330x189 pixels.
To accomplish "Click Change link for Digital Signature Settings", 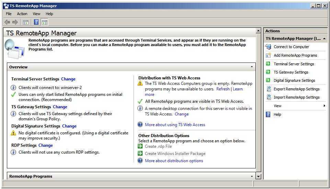I will tap(69, 126).
